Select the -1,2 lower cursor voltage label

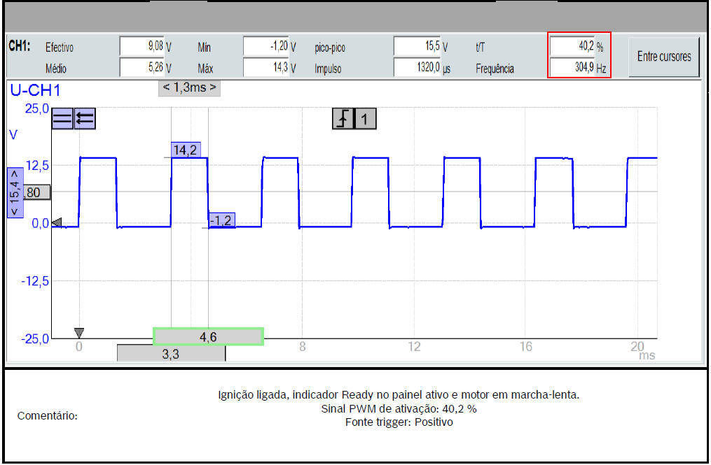(221, 220)
